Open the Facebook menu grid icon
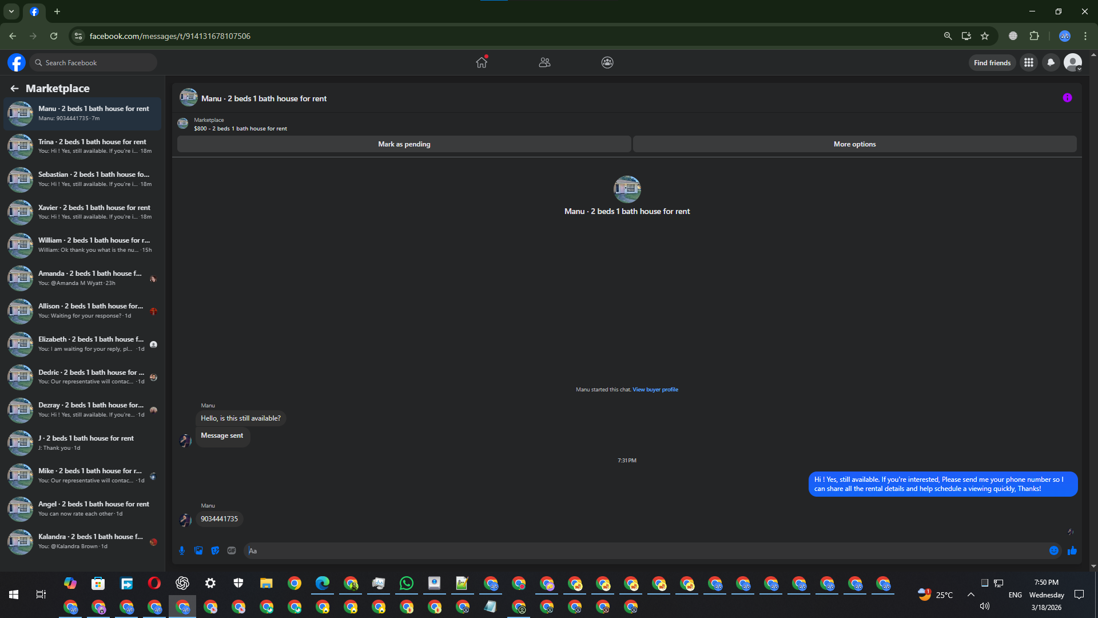Image resolution: width=1098 pixels, height=618 pixels. click(1029, 62)
